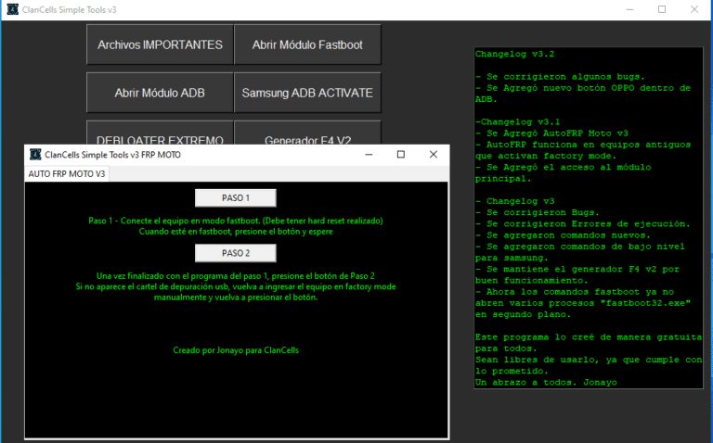Close the main ClanCells Simple Tools window
The image size is (713, 443).
(694, 9)
